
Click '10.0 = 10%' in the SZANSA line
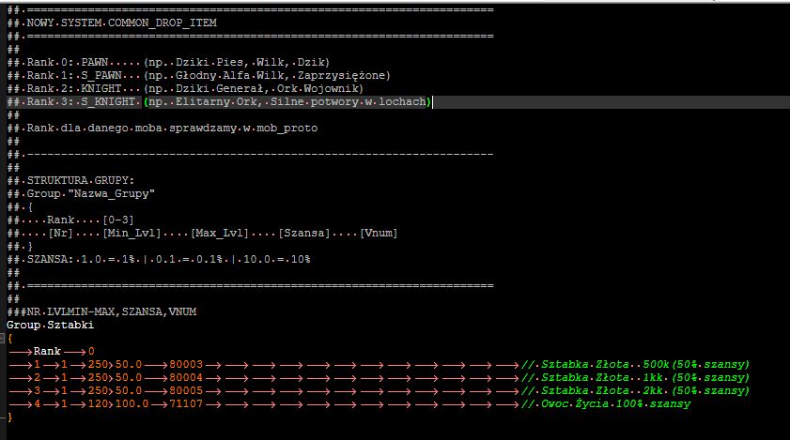[x=276, y=259]
